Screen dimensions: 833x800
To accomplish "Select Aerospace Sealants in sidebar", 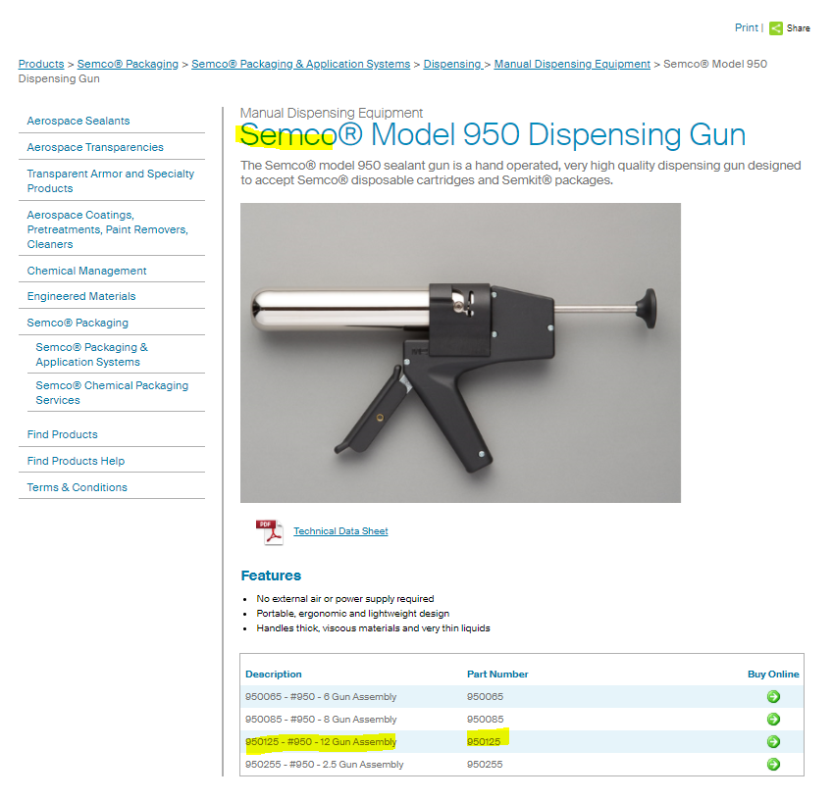I will click(78, 121).
